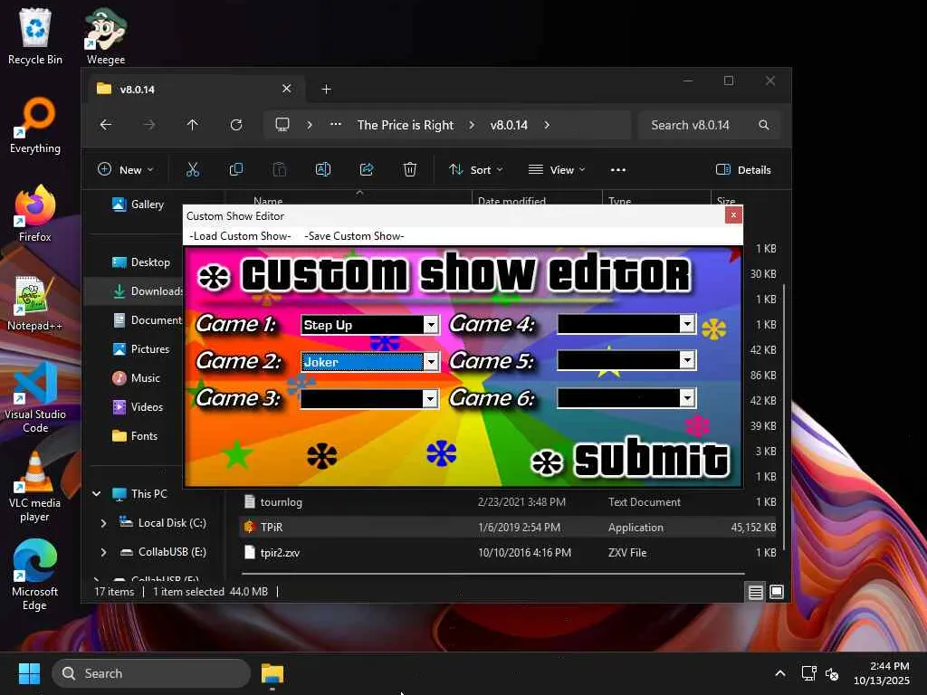Screen dimensions: 927x695
Task: Open Recycle Bin desktop icon
Action: (x=35, y=36)
